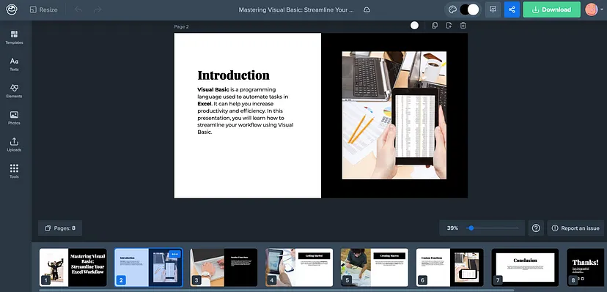607x292 pixels.
Task: Select page 1 title thumbnail
Action: click(73, 267)
